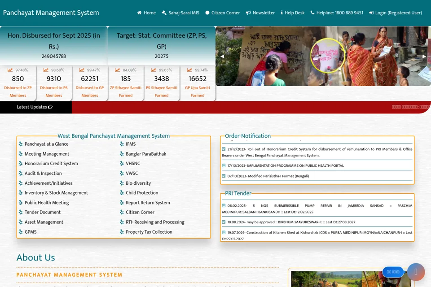Click document icon of 19.07.2024 tender
The height and width of the screenshot is (287, 431).
tap(224, 233)
